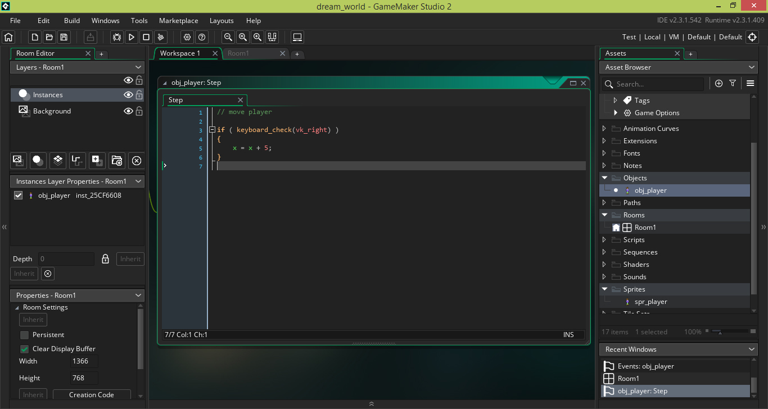768x409 pixels.
Task: Switch to the Room1 workspace tab
Action: tap(238, 53)
